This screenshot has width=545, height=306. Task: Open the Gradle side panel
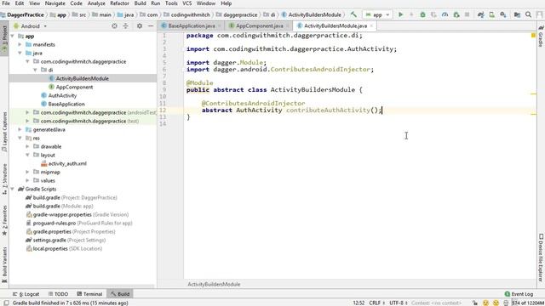point(541,36)
